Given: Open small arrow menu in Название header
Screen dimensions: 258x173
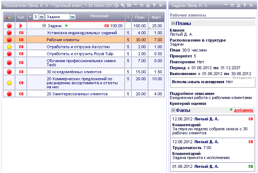Looking at the screenshot, I should pos(30,17).
